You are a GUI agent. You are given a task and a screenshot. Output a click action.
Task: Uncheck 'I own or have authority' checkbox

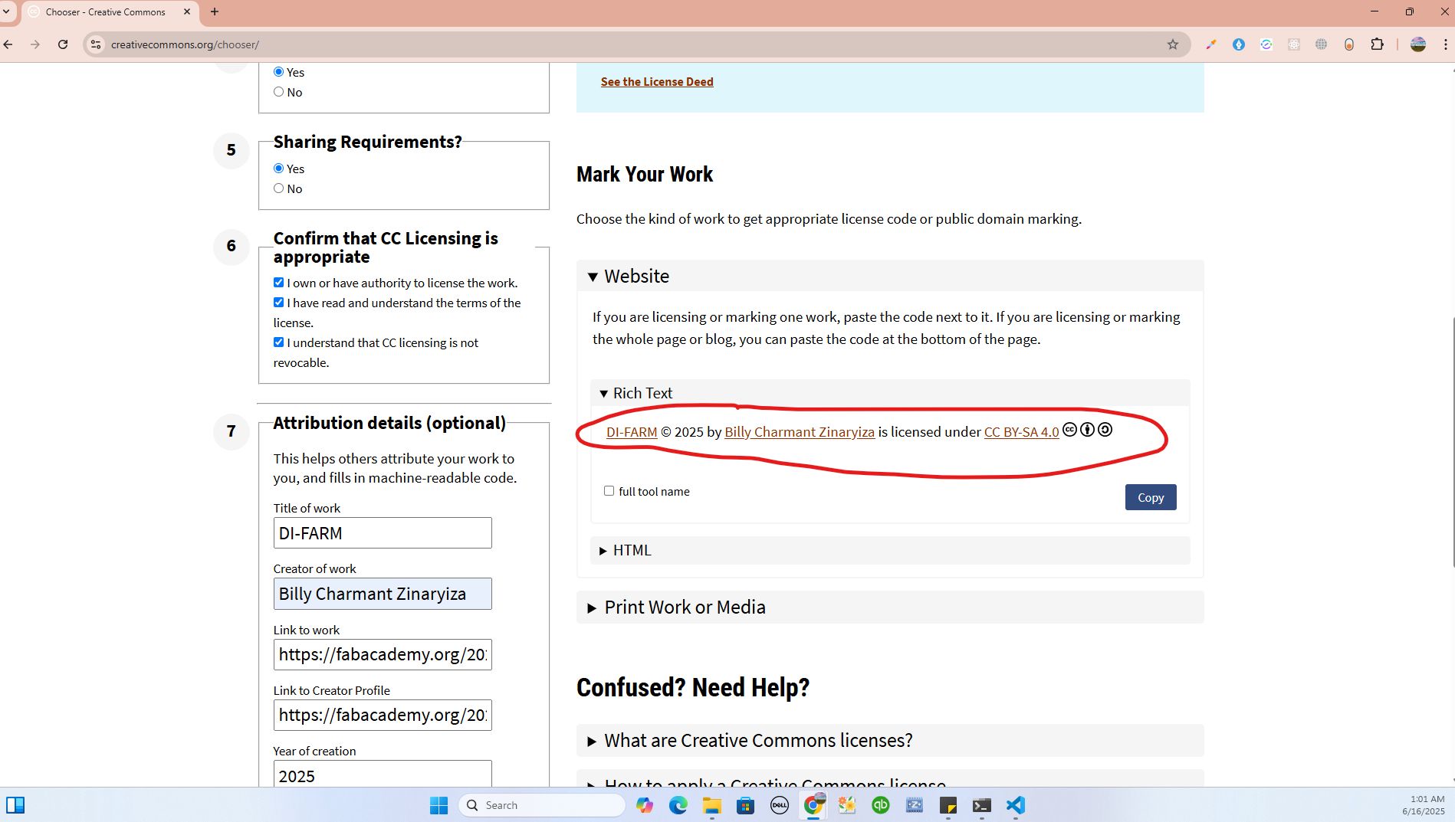point(278,283)
